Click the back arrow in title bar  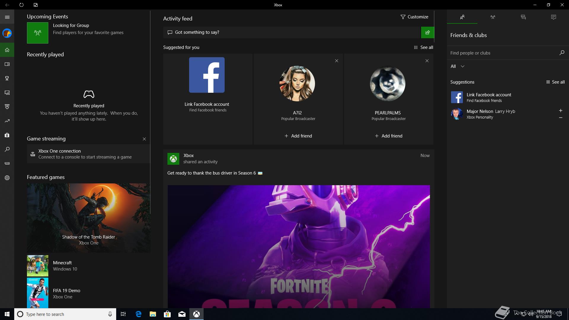(x=7, y=5)
